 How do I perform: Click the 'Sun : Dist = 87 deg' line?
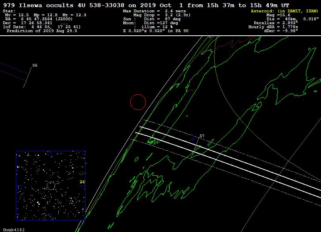(152, 19)
